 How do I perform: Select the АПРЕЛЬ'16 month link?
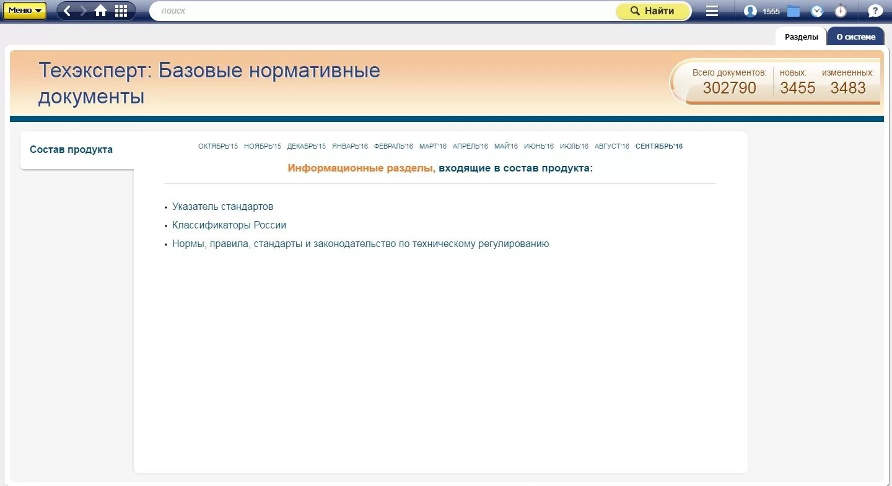470,146
